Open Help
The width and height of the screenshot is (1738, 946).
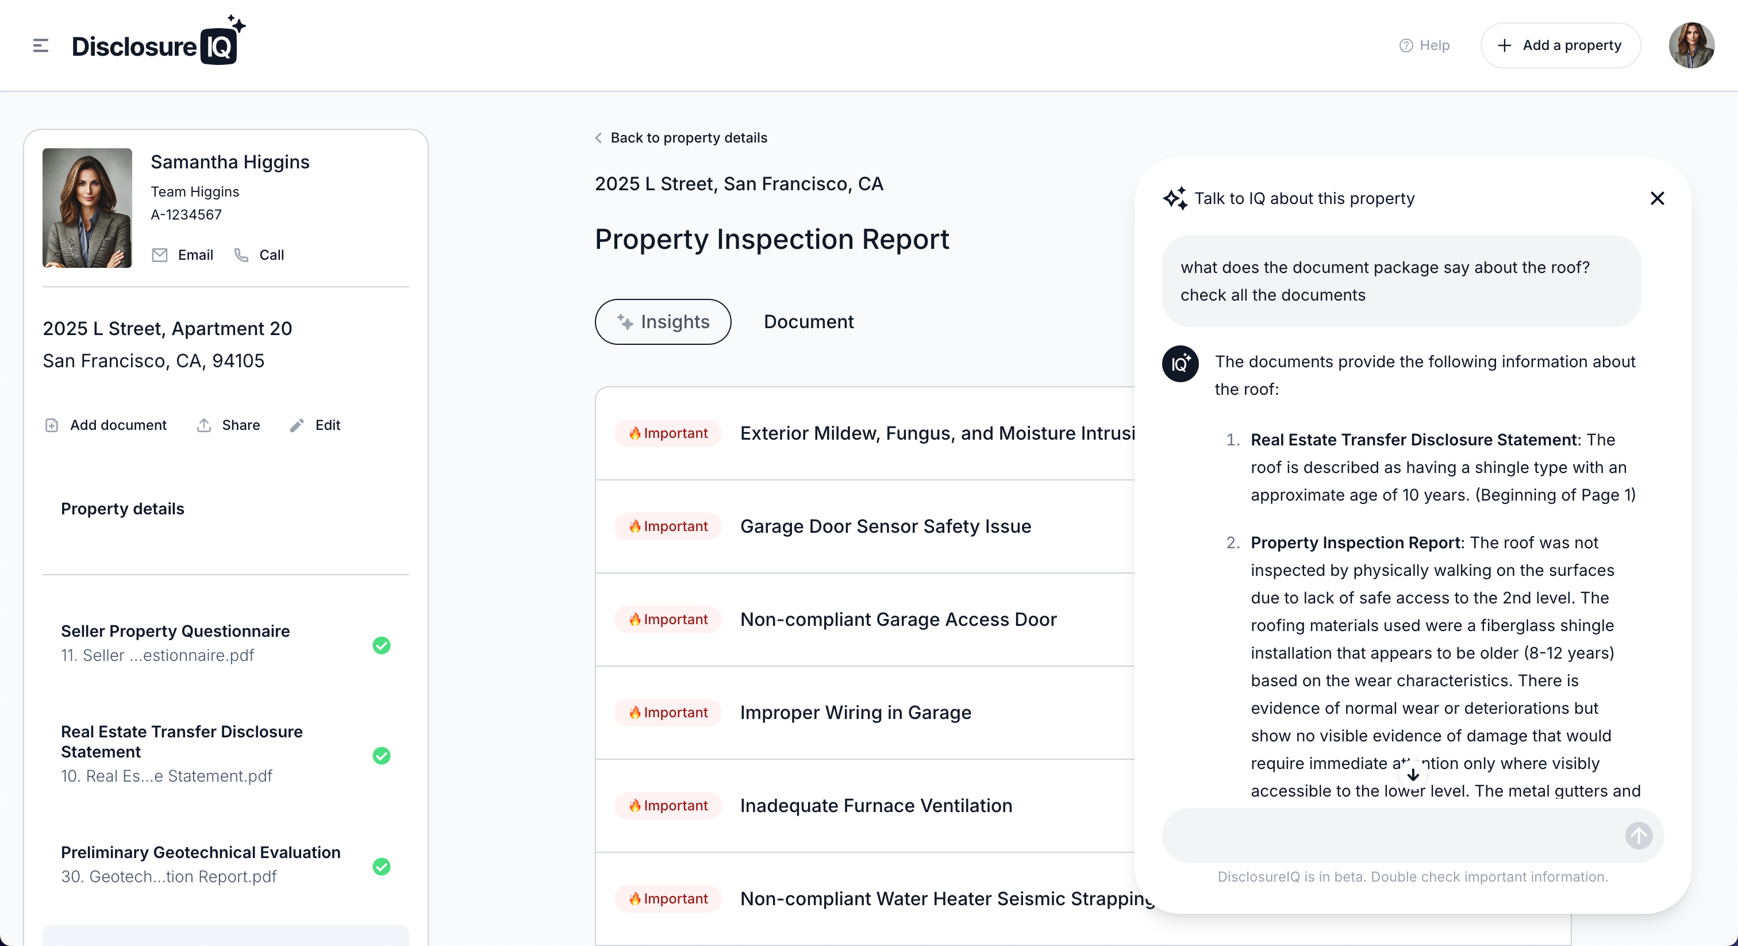pos(1424,45)
